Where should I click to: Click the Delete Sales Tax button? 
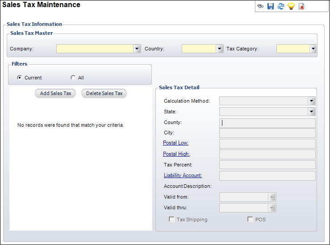click(104, 93)
